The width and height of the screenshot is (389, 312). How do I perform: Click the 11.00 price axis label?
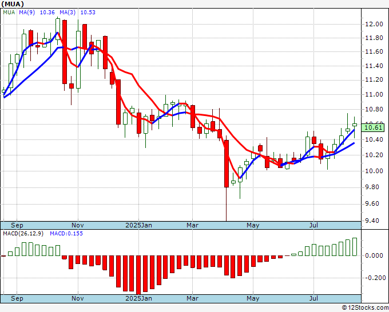coord(374,94)
